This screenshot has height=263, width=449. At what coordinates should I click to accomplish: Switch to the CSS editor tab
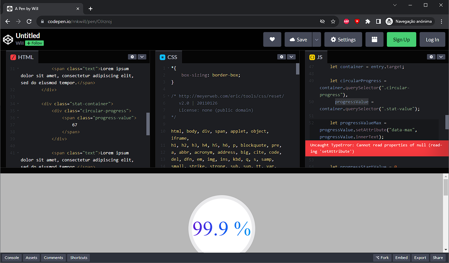pos(169,57)
